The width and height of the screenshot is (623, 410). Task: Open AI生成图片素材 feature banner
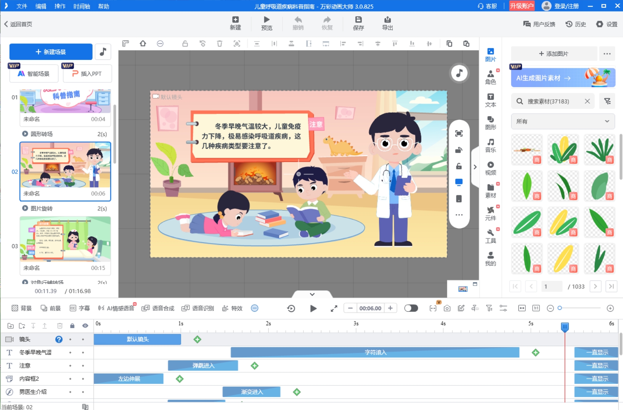[562, 77]
